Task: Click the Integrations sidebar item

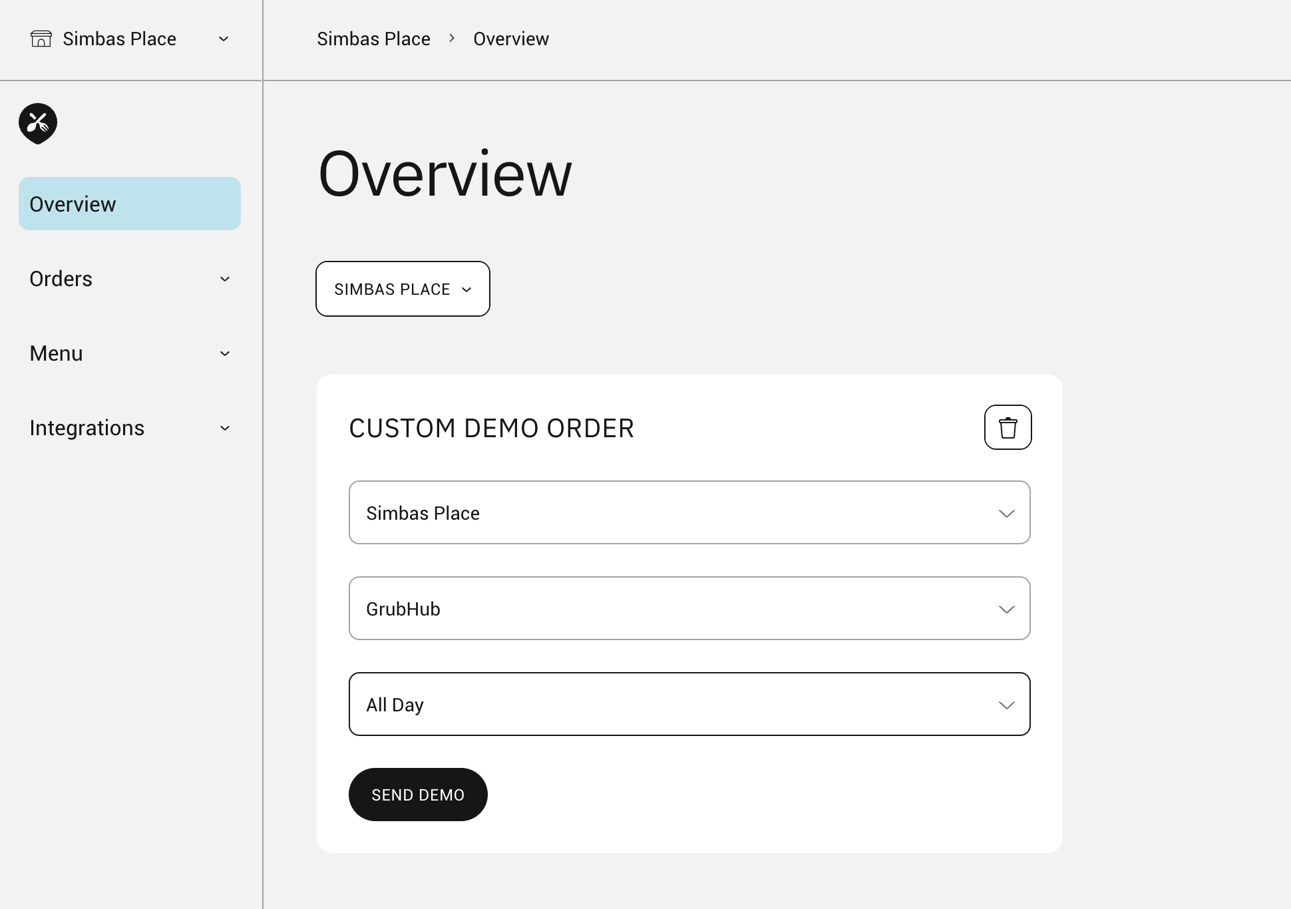Action: (87, 428)
